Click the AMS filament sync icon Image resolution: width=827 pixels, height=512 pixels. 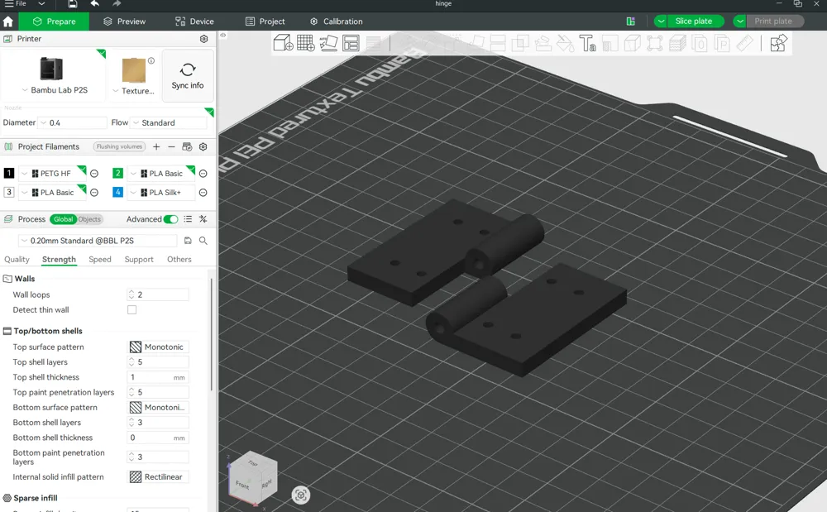tap(187, 146)
